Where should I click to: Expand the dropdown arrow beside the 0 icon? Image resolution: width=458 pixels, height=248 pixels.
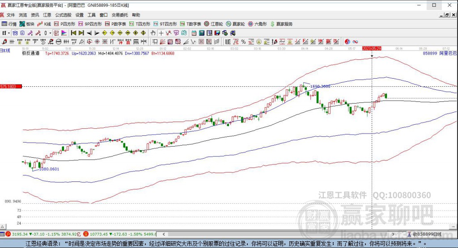pos(50,33)
